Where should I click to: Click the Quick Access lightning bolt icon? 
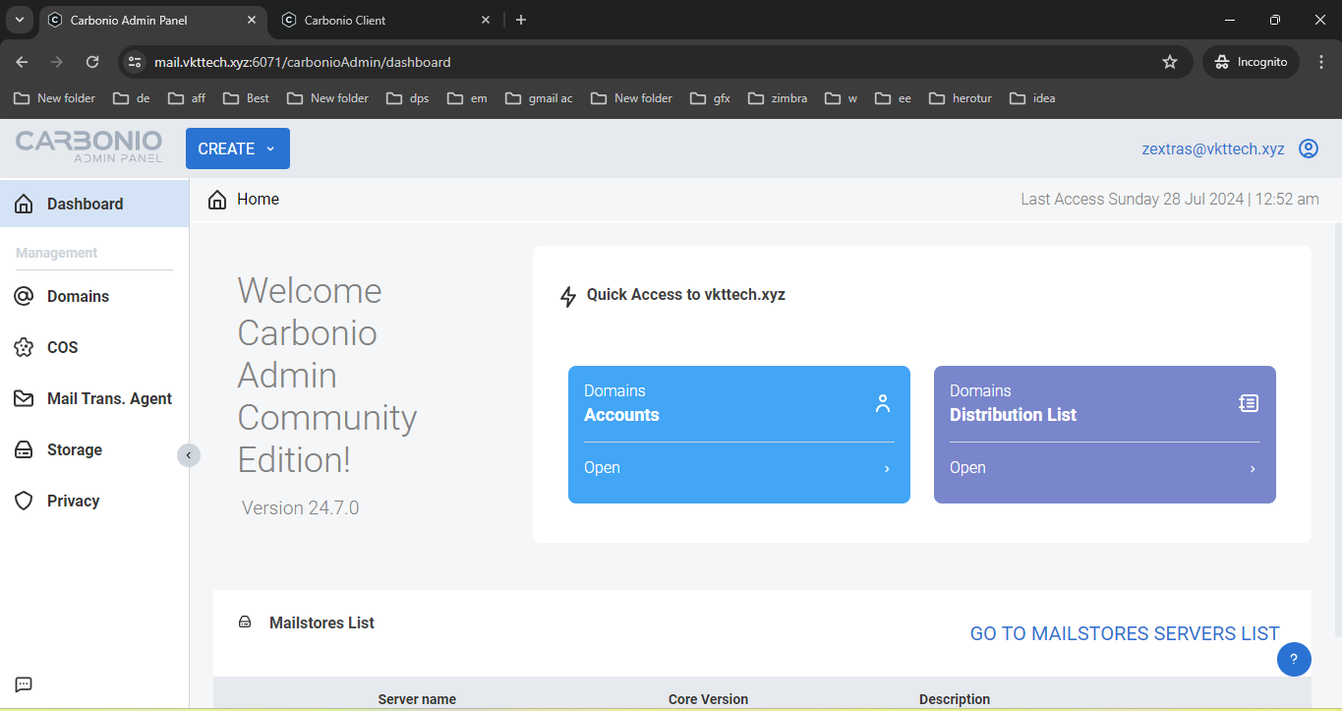568,296
